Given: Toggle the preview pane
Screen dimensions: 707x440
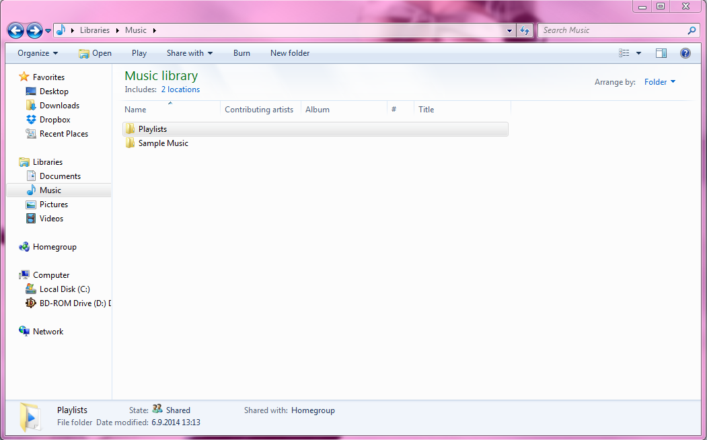Looking at the screenshot, I should pos(661,53).
